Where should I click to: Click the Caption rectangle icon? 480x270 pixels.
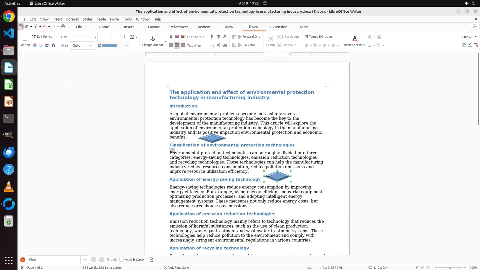(x=25, y=38)
